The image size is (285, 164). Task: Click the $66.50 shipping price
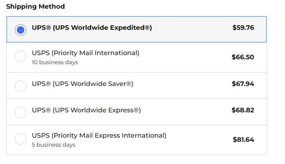(x=243, y=57)
